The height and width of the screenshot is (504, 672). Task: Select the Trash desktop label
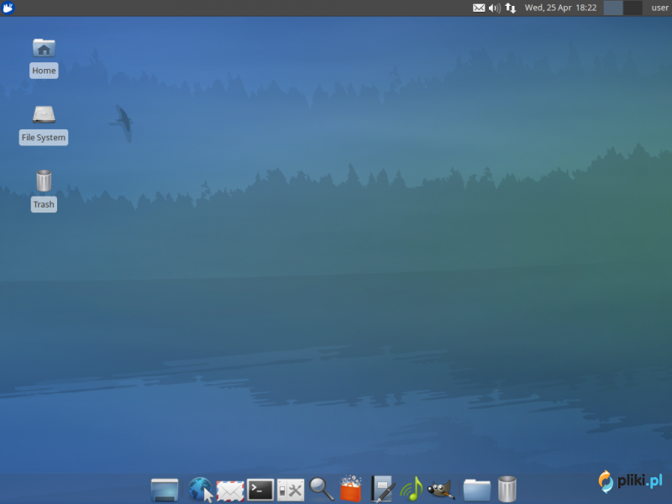tap(44, 204)
